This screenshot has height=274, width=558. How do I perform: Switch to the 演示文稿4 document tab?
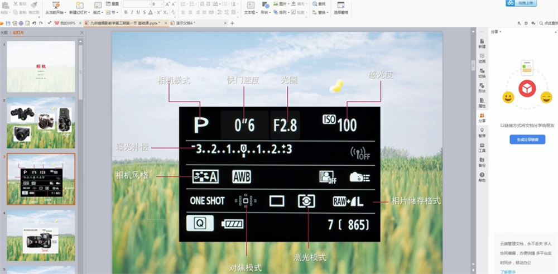pos(185,23)
